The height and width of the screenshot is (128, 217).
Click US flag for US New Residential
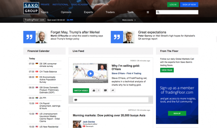click(37, 127)
